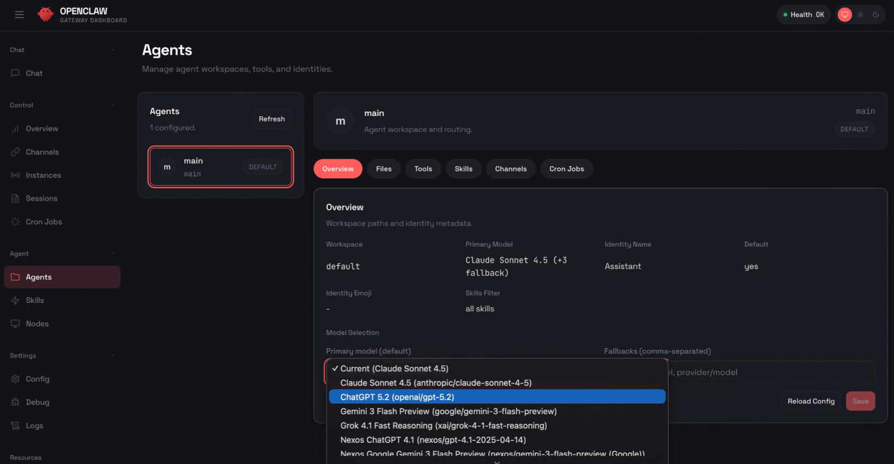Image resolution: width=894 pixels, height=464 pixels.
Task: Open Config with the gear icon
Action: [15, 379]
